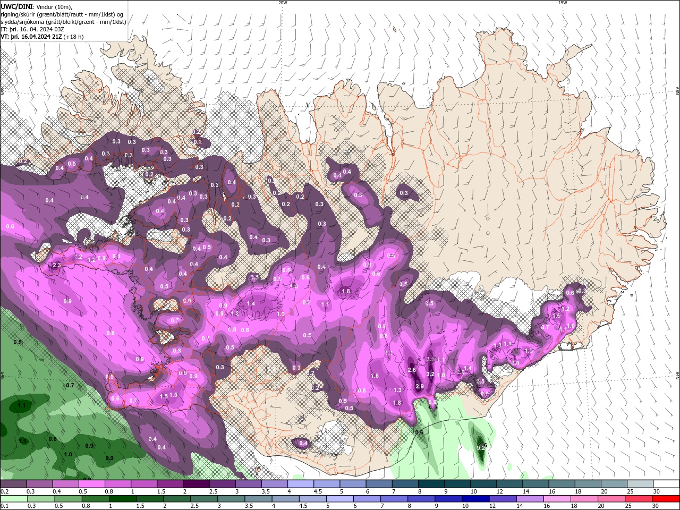The height and width of the screenshot is (510, 680).
Task: Click the '(+18 h)' forecast offset text
Action: [x=74, y=37]
